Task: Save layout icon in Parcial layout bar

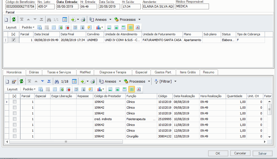Action: point(39,27)
